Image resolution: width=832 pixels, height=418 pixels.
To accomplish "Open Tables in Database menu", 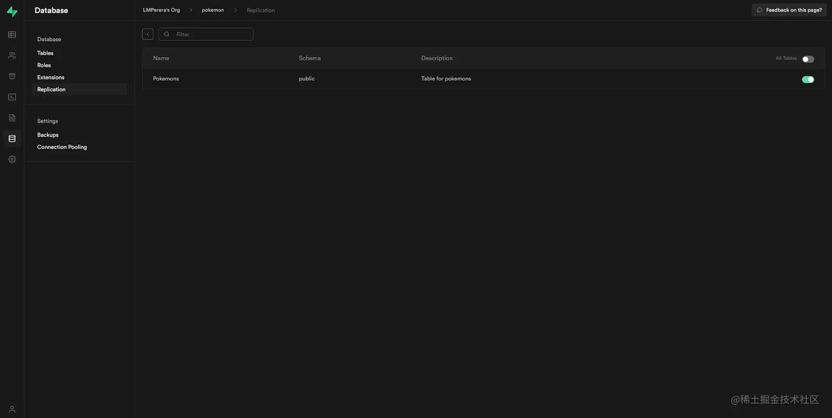I will [45, 53].
